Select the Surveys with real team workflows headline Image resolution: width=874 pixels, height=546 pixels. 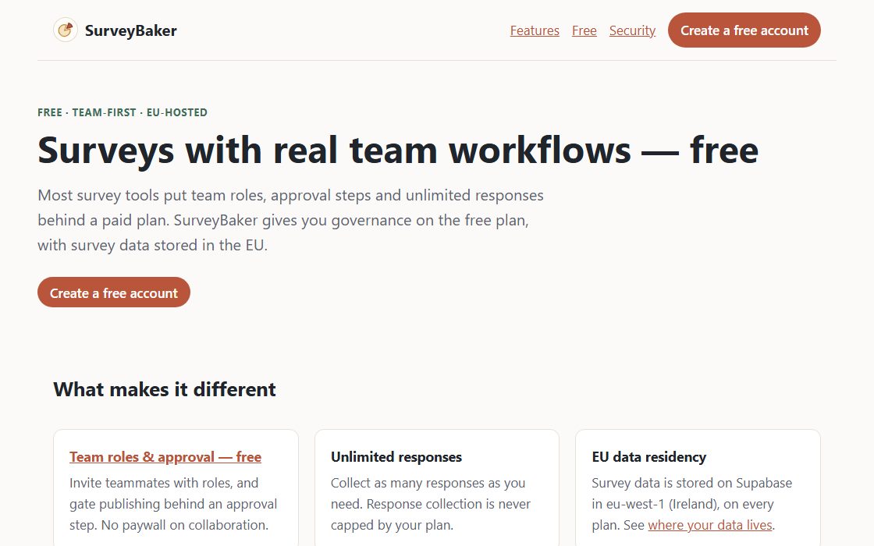coord(398,150)
